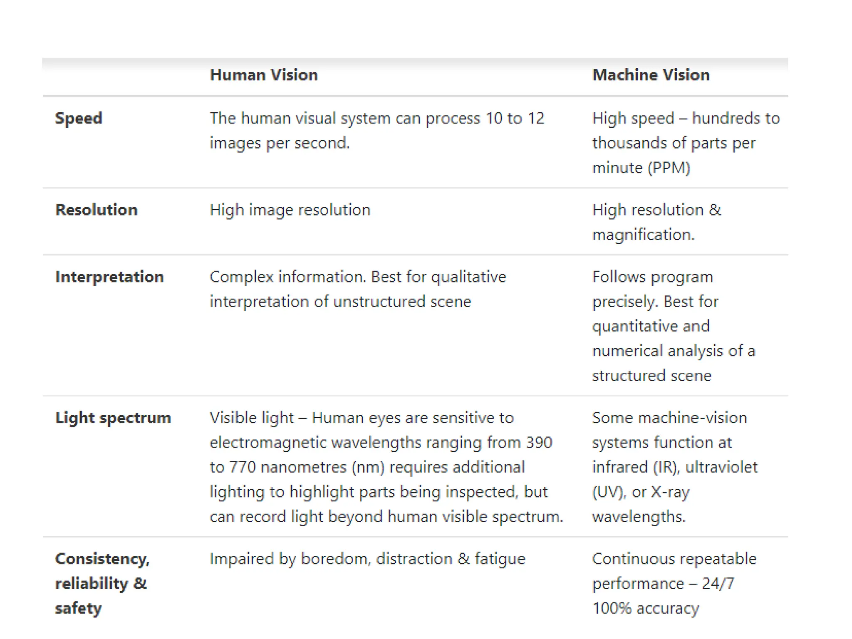
Task: Click the text on 390 to 770 nanometres
Action: point(381,455)
